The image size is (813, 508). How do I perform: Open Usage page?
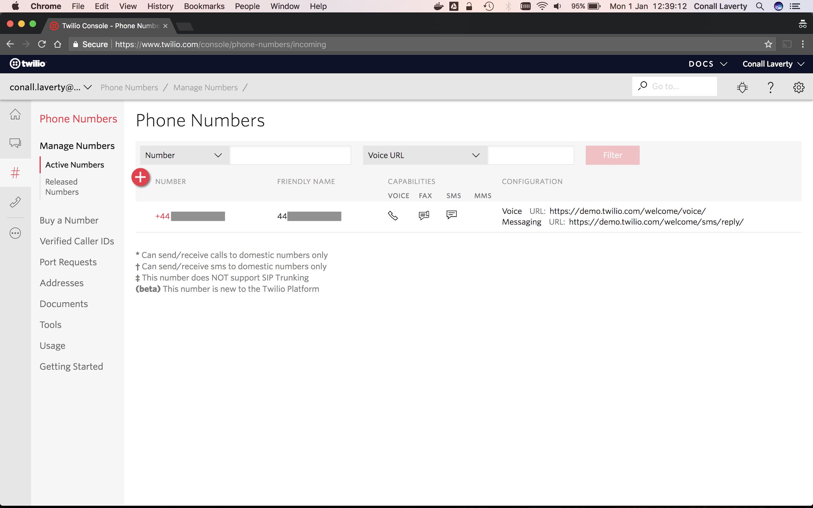click(x=52, y=345)
